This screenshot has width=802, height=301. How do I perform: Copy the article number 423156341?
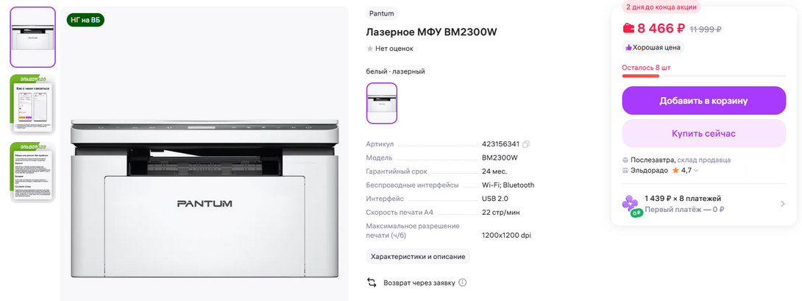(x=526, y=144)
